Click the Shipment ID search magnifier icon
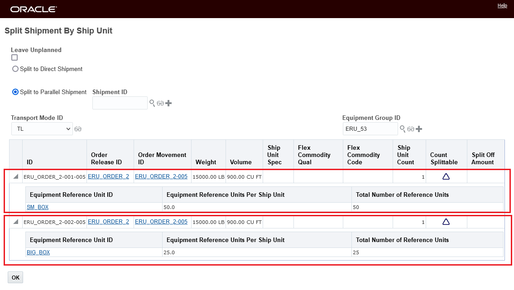Image resolution: width=514 pixels, height=290 pixels. pyautogui.click(x=152, y=103)
